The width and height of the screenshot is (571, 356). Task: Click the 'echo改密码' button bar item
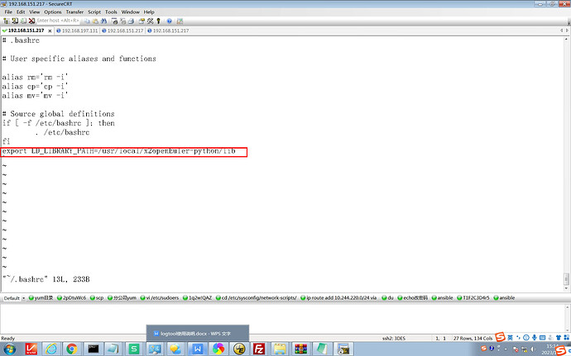click(x=413, y=297)
